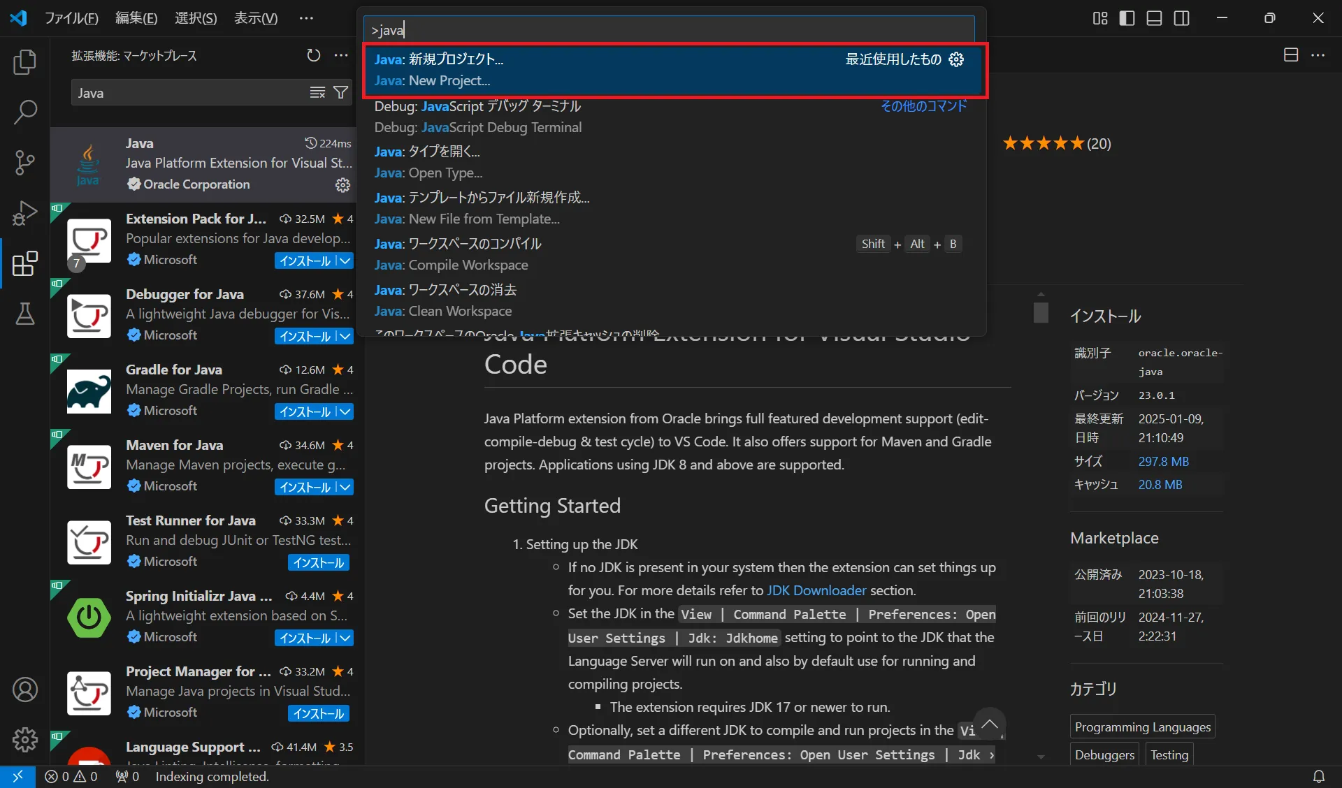Select Java: Clean Workspace command
Image resolution: width=1342 pixels, height=788 pixels.
671,300
